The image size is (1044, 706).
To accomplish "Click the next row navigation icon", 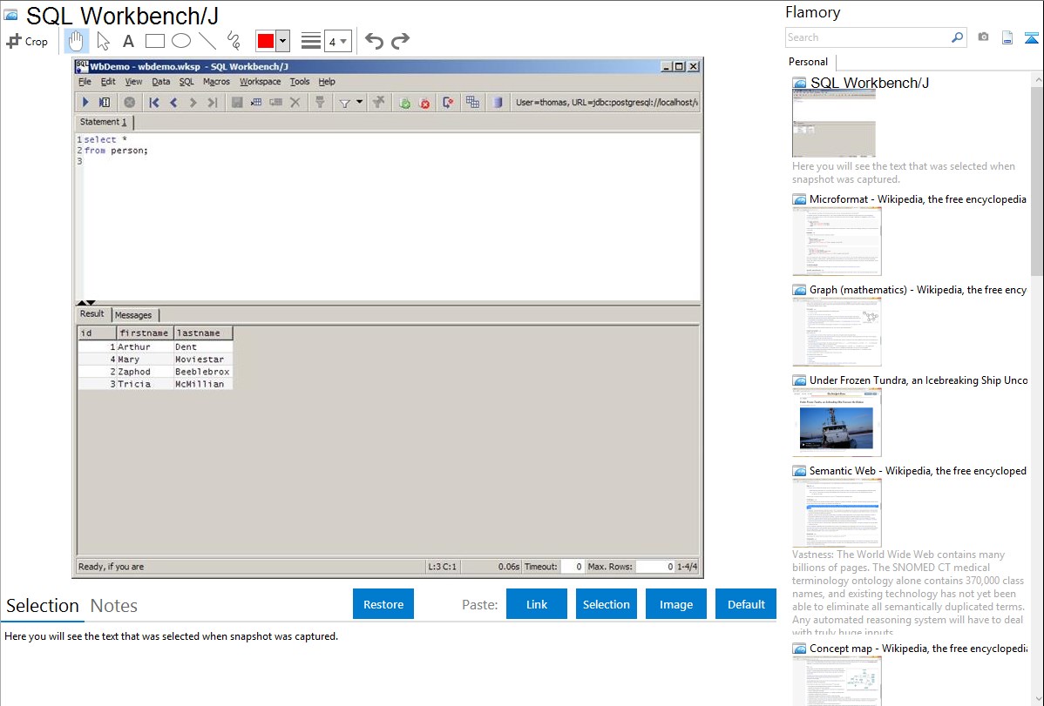I will click(x=193, y=103).
